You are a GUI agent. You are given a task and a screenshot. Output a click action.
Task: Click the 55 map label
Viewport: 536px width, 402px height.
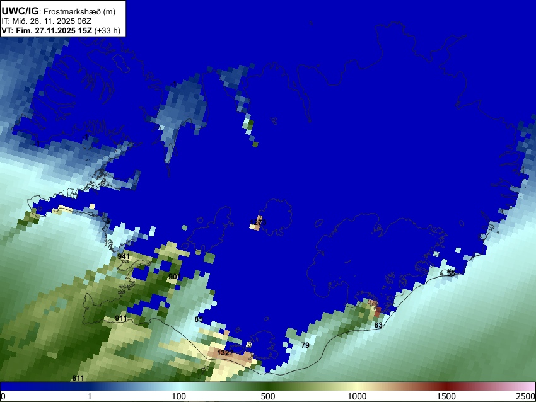[452, 273]
